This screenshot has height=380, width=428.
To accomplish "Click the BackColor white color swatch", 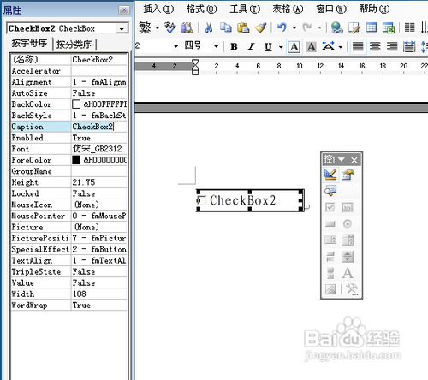I will pos(76,104).
